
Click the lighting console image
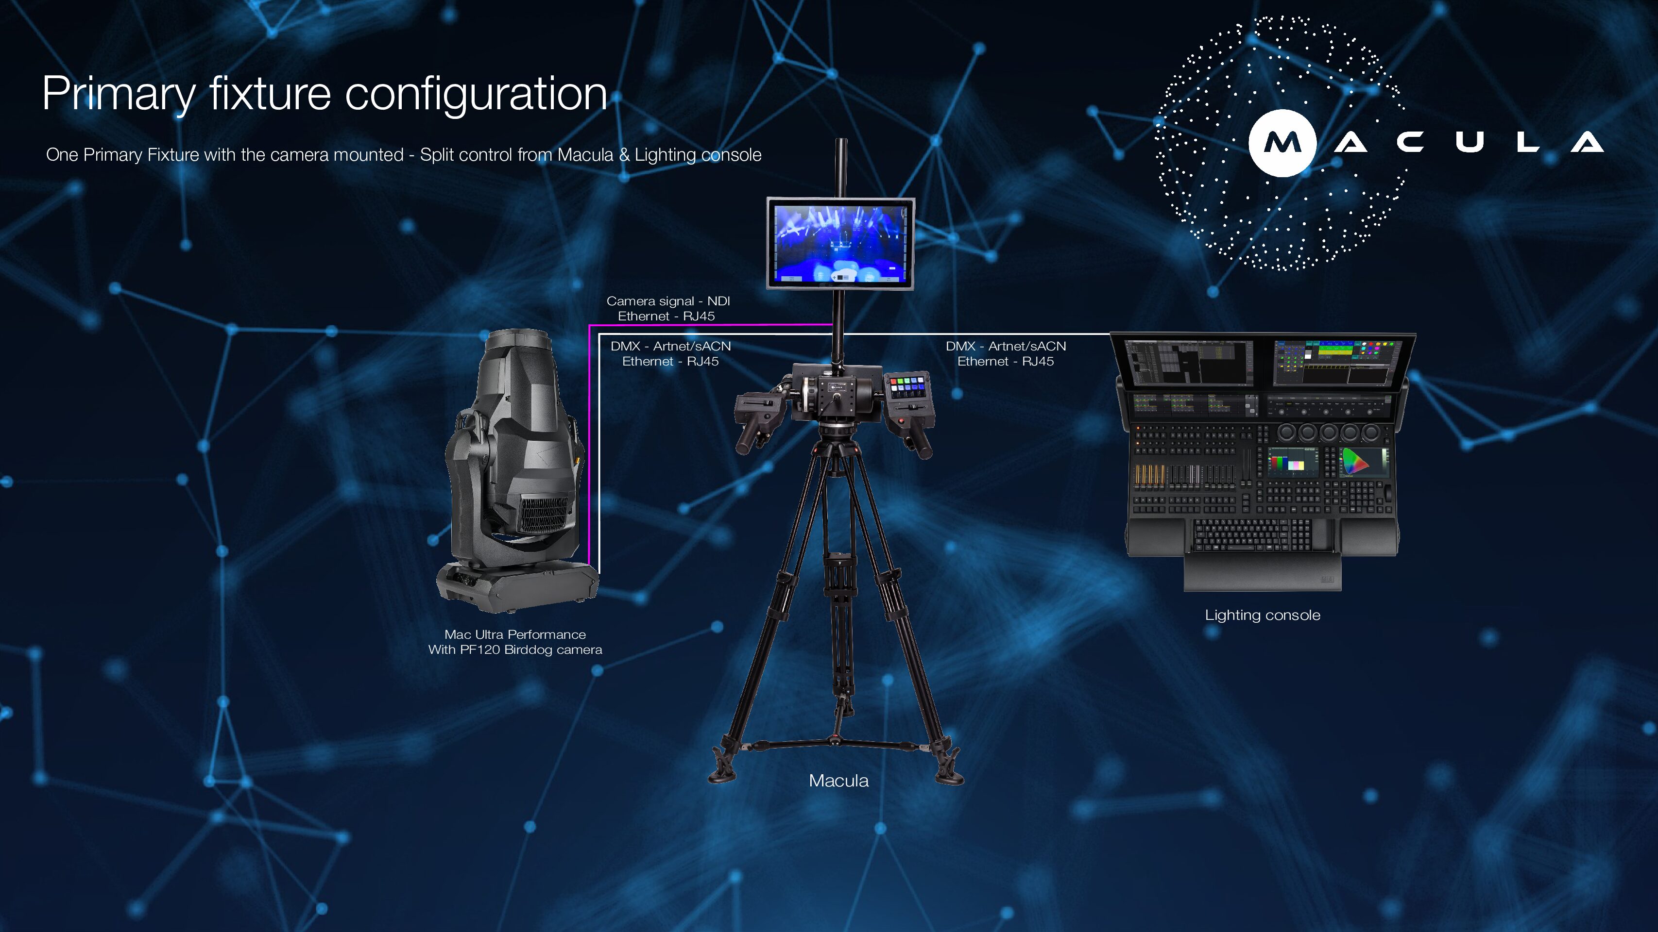(1262, 462)
